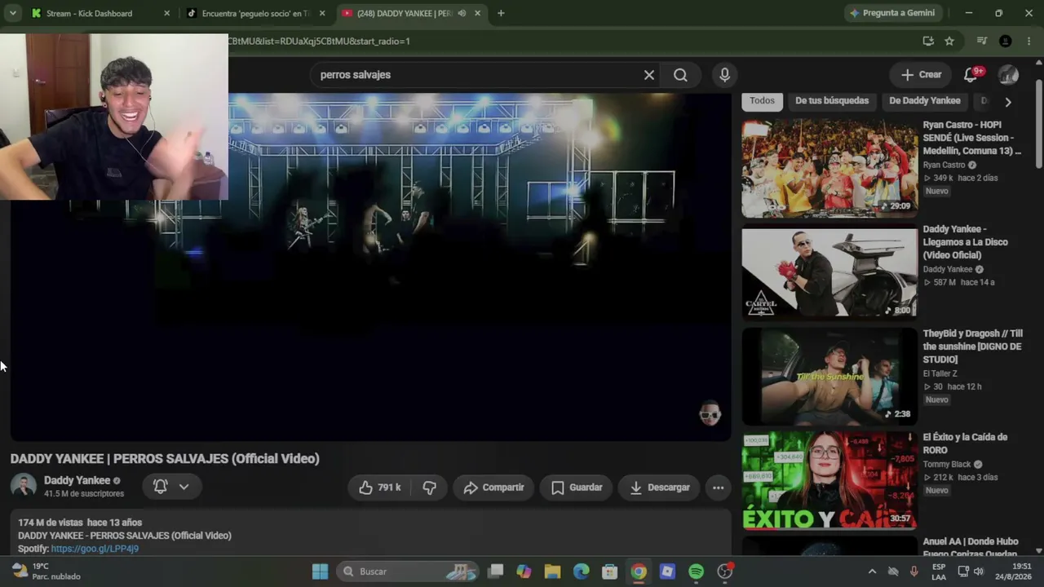
Task: Open YouTube notifications bell with 9+ badge
Action: (971, 75)
